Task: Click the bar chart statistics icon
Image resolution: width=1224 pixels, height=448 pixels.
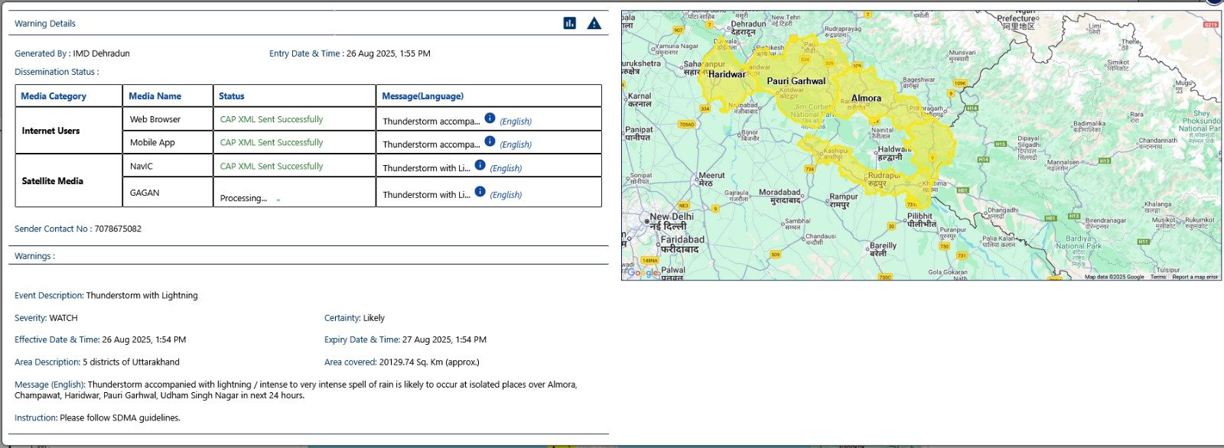Action: (x=569, y=24)
